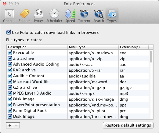Select the audio/x-mp3 MIME cell
The height and width of the screenshot is (133, 159).
[x=93, y=93]
